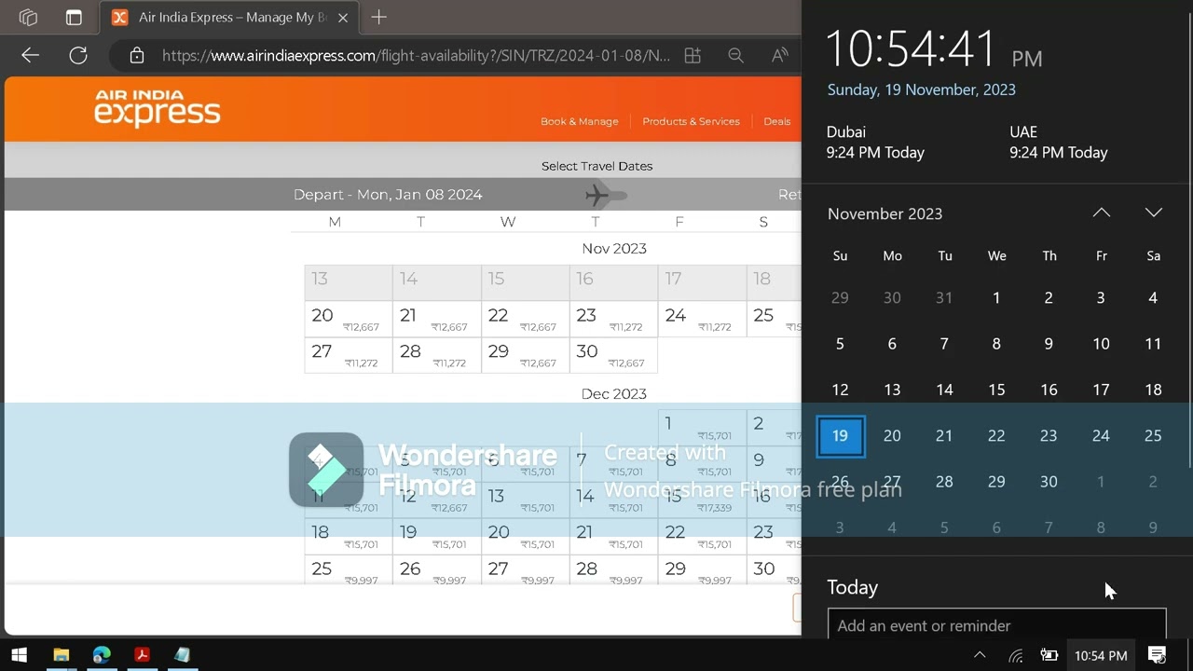
Task: Open the Windows Start menu
Action: point(19,655)
